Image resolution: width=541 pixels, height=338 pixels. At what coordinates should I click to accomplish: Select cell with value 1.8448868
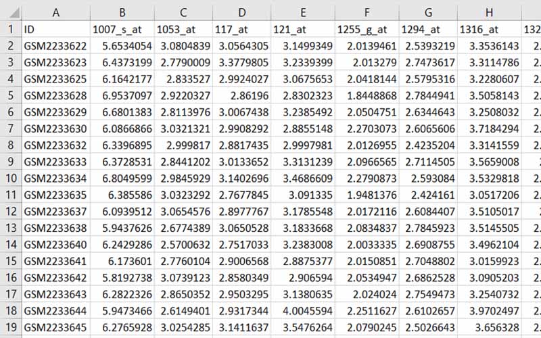click(367, 95)
